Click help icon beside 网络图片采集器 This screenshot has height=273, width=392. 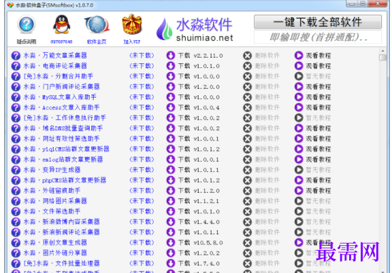pyautogui.click(x=16, y=201)
